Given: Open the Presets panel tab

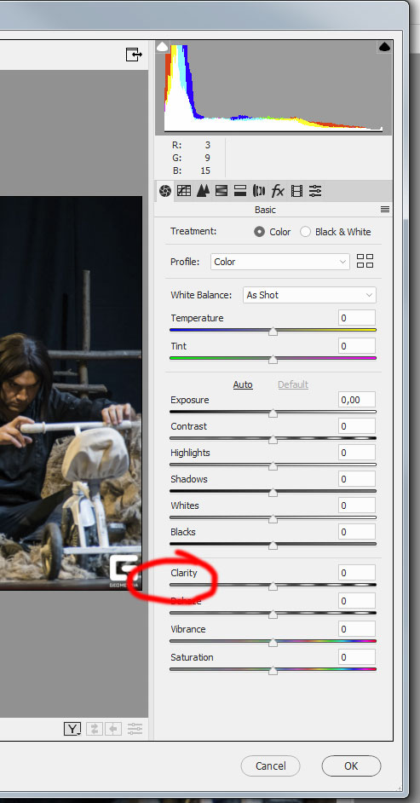Looking at the screenshot, I should point(315,191).
